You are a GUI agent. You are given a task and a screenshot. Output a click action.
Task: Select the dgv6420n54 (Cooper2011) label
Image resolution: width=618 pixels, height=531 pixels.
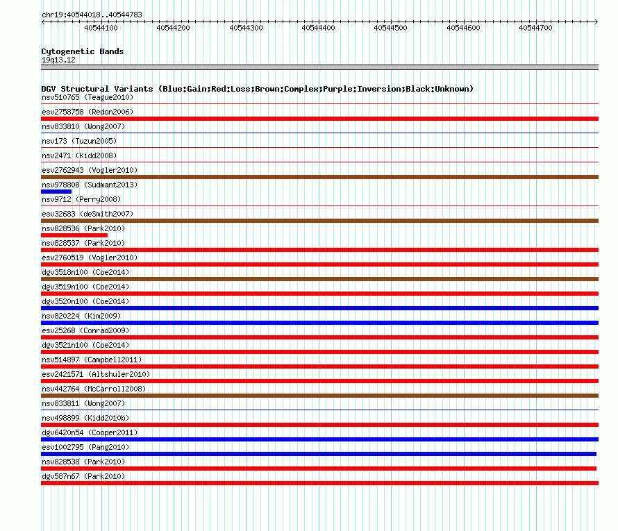coord(90,432)
